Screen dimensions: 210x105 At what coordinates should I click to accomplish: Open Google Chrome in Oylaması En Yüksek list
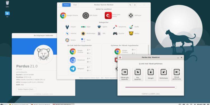point(125,52)
